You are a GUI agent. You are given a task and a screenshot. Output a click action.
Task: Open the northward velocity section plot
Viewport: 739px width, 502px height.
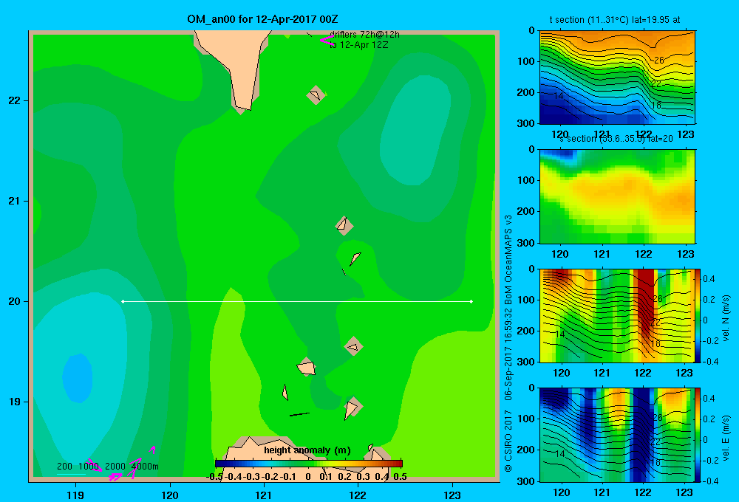tap(616, 315)
